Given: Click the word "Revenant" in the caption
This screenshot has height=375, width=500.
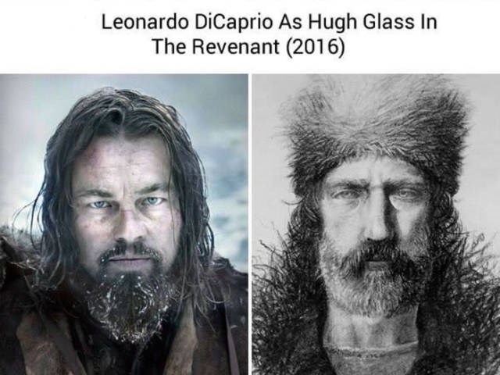Looking at the screenshot, I should click(x=235, y=47).
